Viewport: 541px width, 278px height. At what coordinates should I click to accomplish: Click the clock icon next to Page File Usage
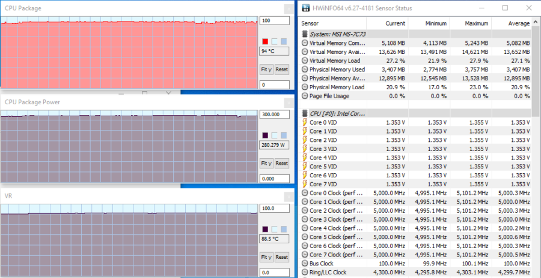coord(304,96)
